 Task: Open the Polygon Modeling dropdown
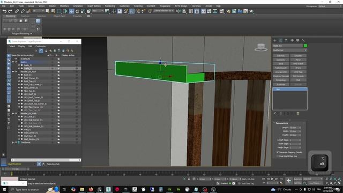point(21,34)
